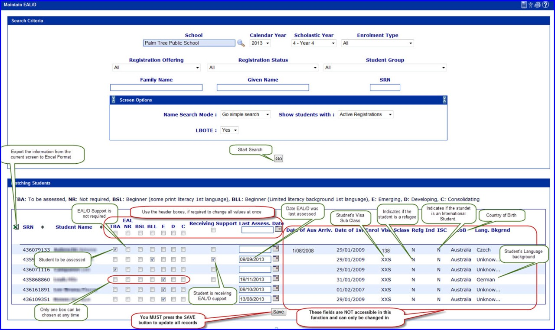
Task: Collapse Screen Options using left header icon
Action: tap(113, 100)
